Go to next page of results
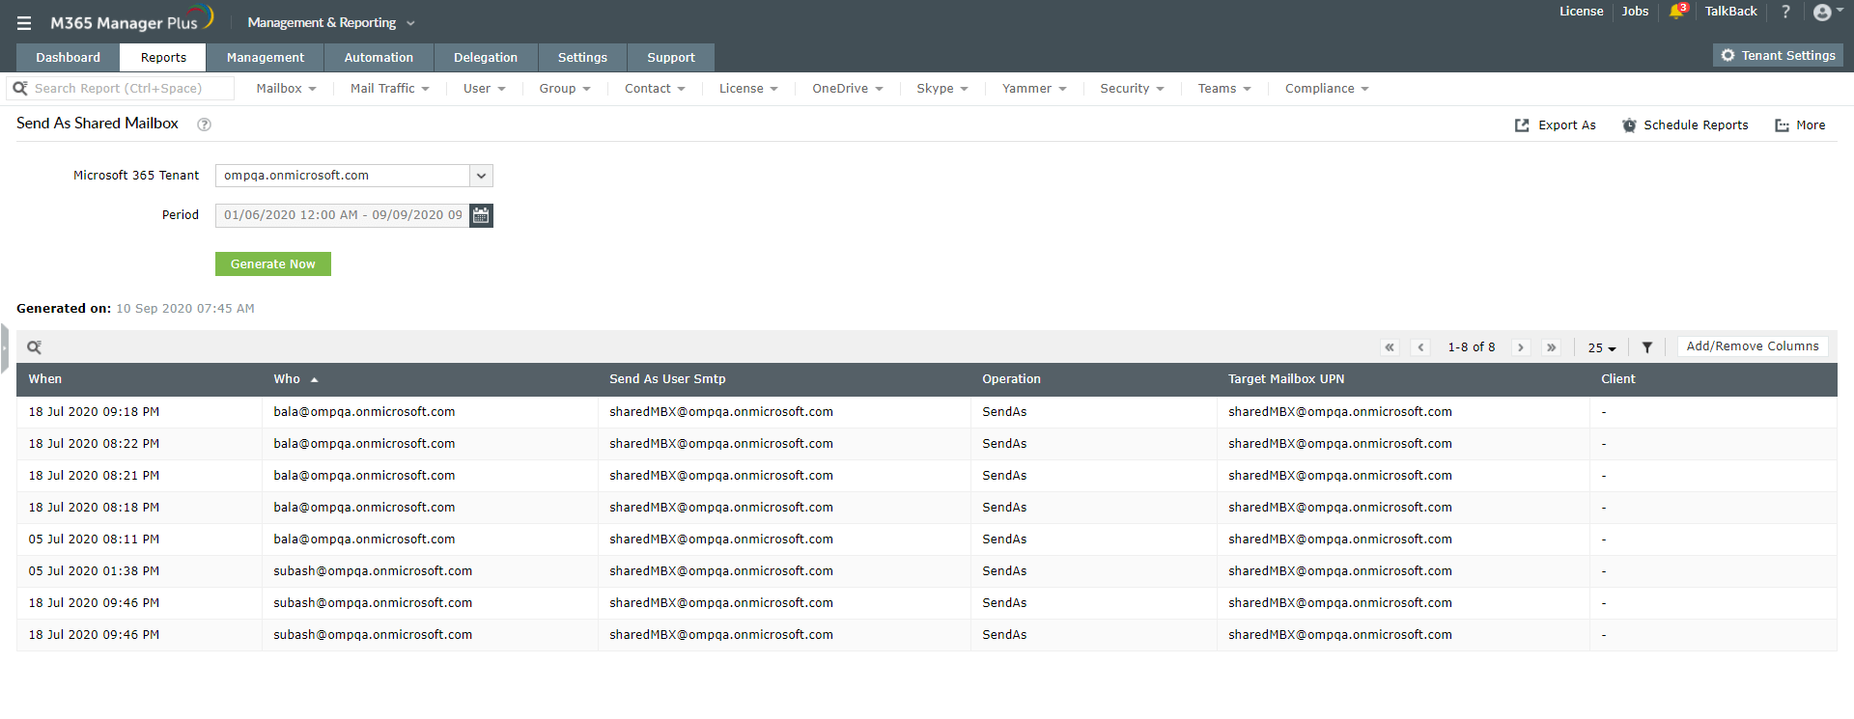Viewport: 1854px width, 719px height. [1521, 347]
